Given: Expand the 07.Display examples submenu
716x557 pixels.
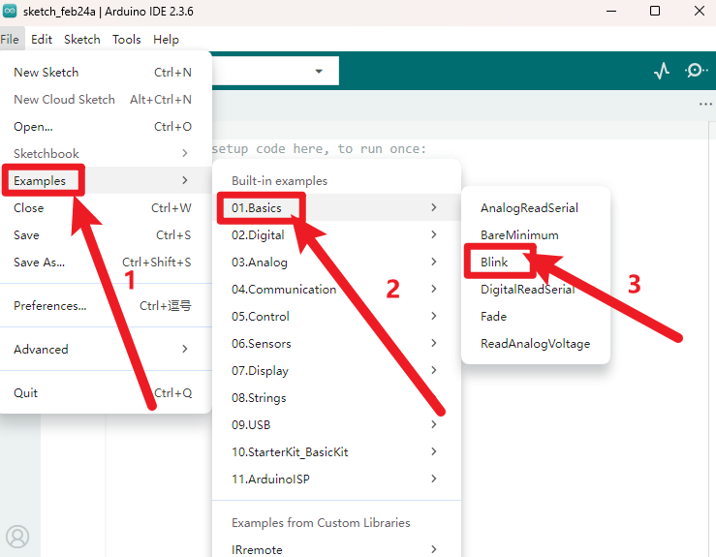Looking at the screenshot, I should 336,370.
